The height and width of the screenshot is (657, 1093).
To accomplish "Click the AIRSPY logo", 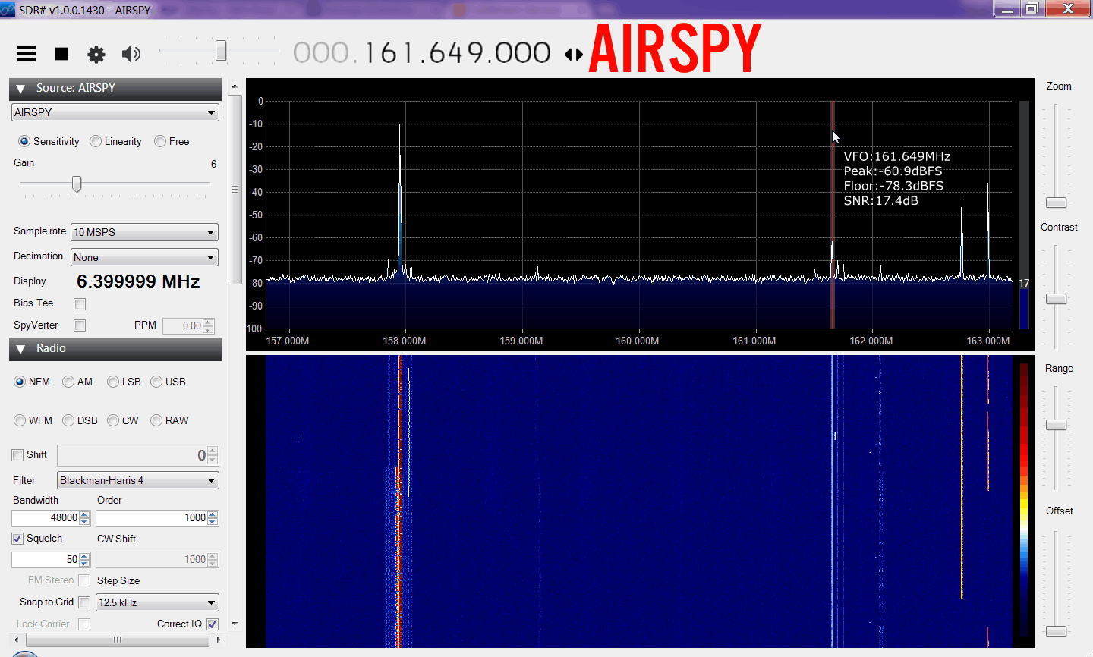I will [675, 49].
